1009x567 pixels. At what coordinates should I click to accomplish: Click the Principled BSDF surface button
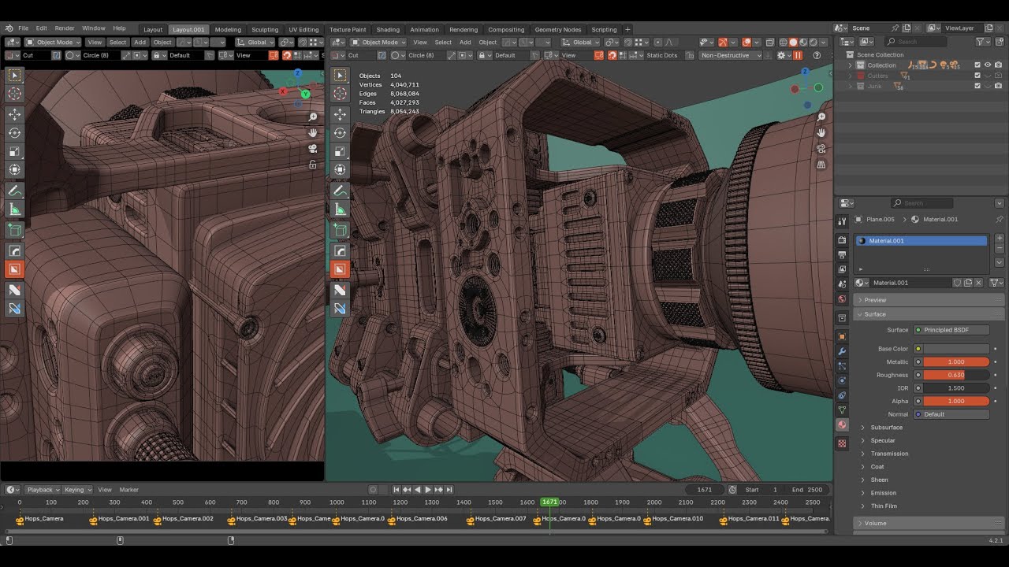951,330
